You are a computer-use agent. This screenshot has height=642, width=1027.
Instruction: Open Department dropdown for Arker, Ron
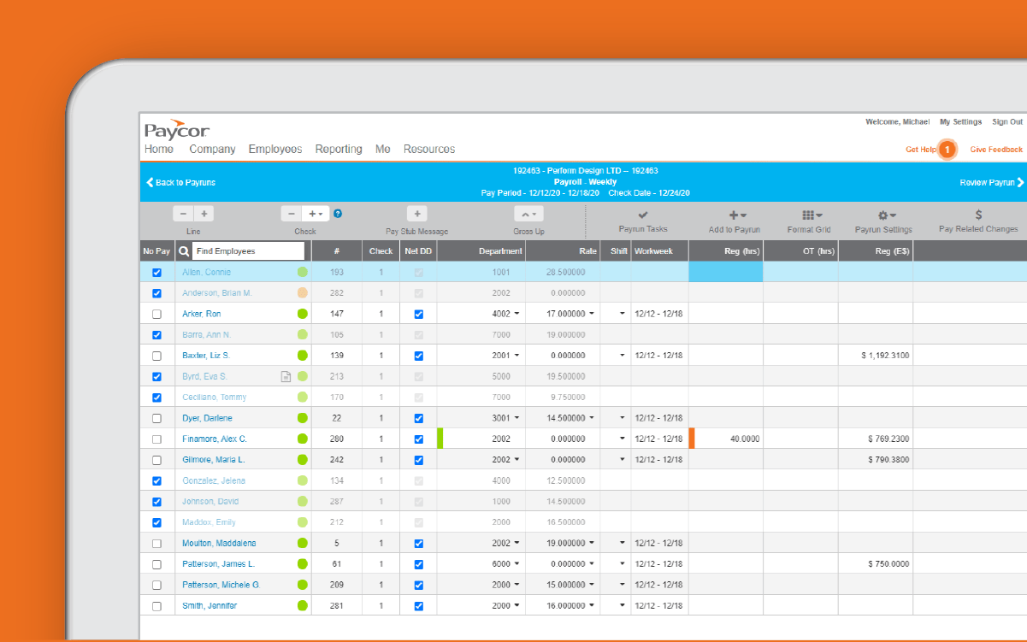tap(516, 314)
